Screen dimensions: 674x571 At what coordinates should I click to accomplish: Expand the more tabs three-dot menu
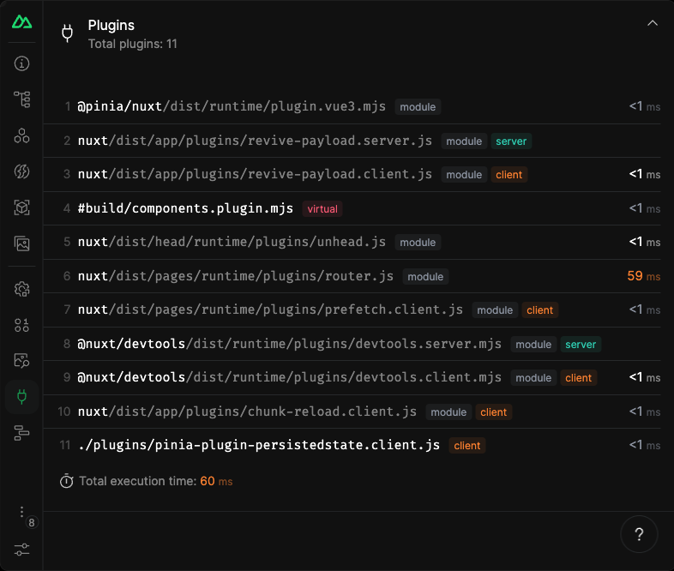click(22, 512)
